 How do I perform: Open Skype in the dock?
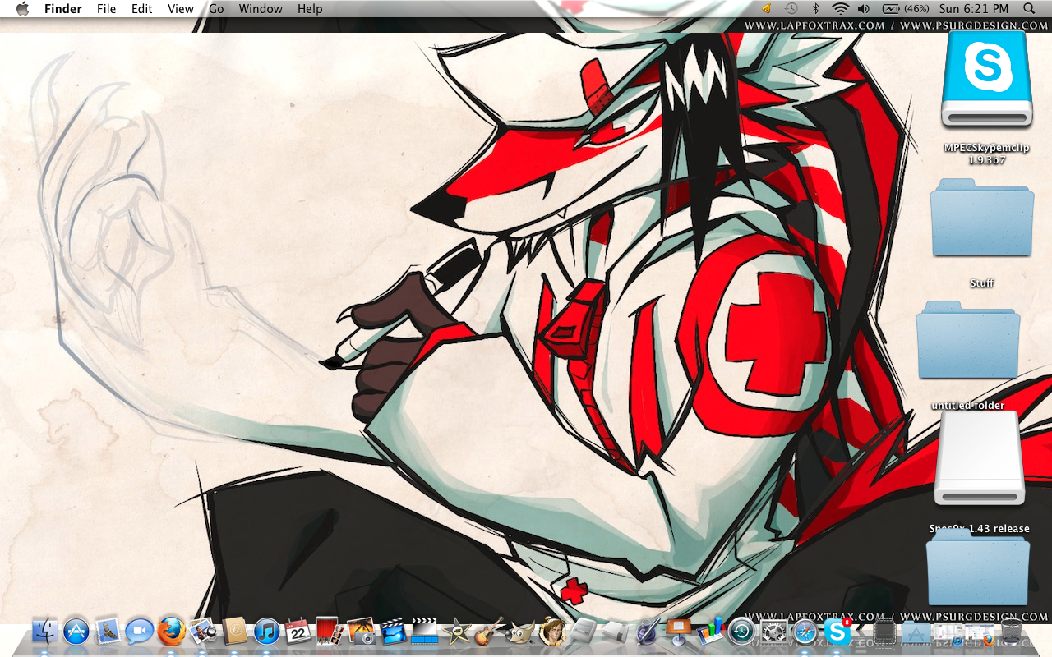(x=837, y=632)
